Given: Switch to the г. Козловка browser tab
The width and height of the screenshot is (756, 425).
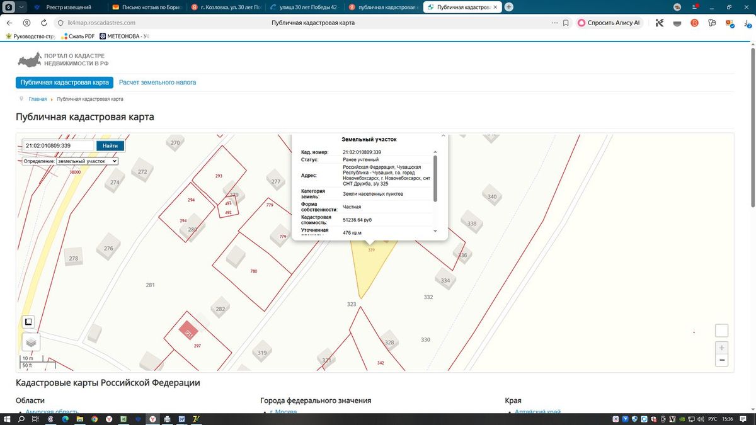Looking at the screenshot, I should (226, 7).
